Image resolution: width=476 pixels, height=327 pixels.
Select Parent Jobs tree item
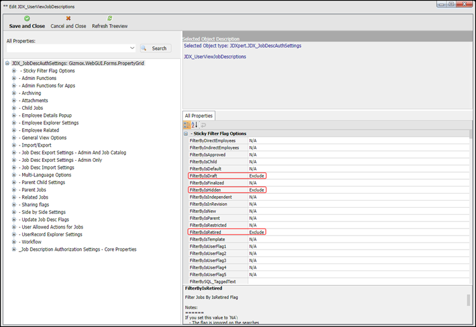[34, 190]
